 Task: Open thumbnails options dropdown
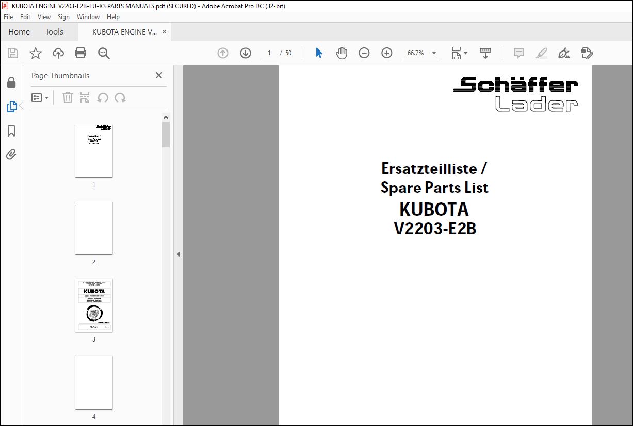coord(40,97)
